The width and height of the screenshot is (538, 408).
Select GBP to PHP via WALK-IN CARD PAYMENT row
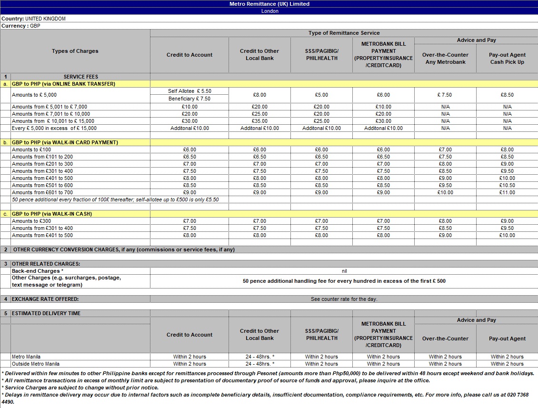(65, 142)
